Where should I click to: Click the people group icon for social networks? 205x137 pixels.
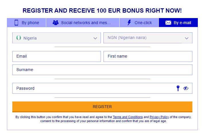tap(56, 23)
